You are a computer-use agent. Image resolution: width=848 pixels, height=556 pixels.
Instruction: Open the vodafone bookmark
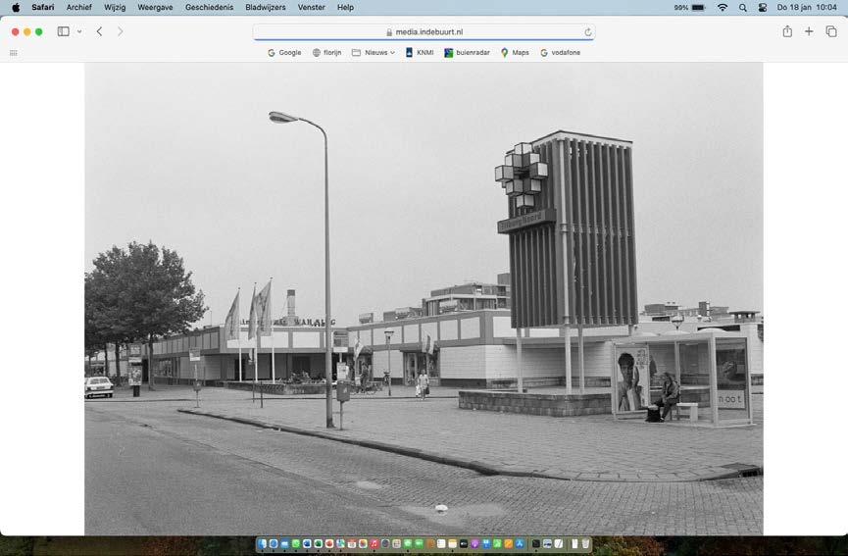(561, 53)
